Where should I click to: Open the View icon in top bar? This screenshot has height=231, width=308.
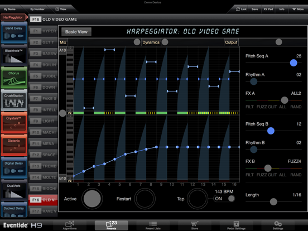click(x=57, y=9)
